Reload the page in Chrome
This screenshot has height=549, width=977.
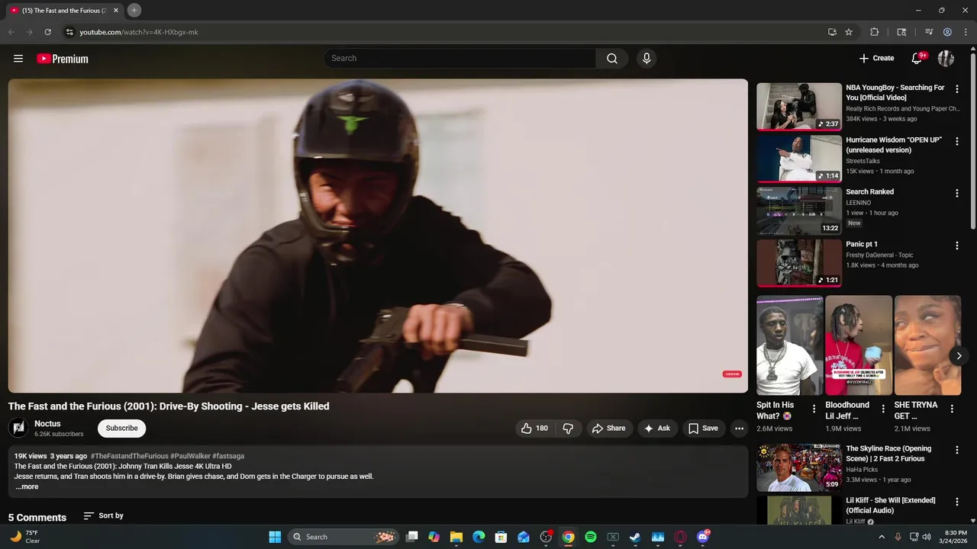pos(47,32)
